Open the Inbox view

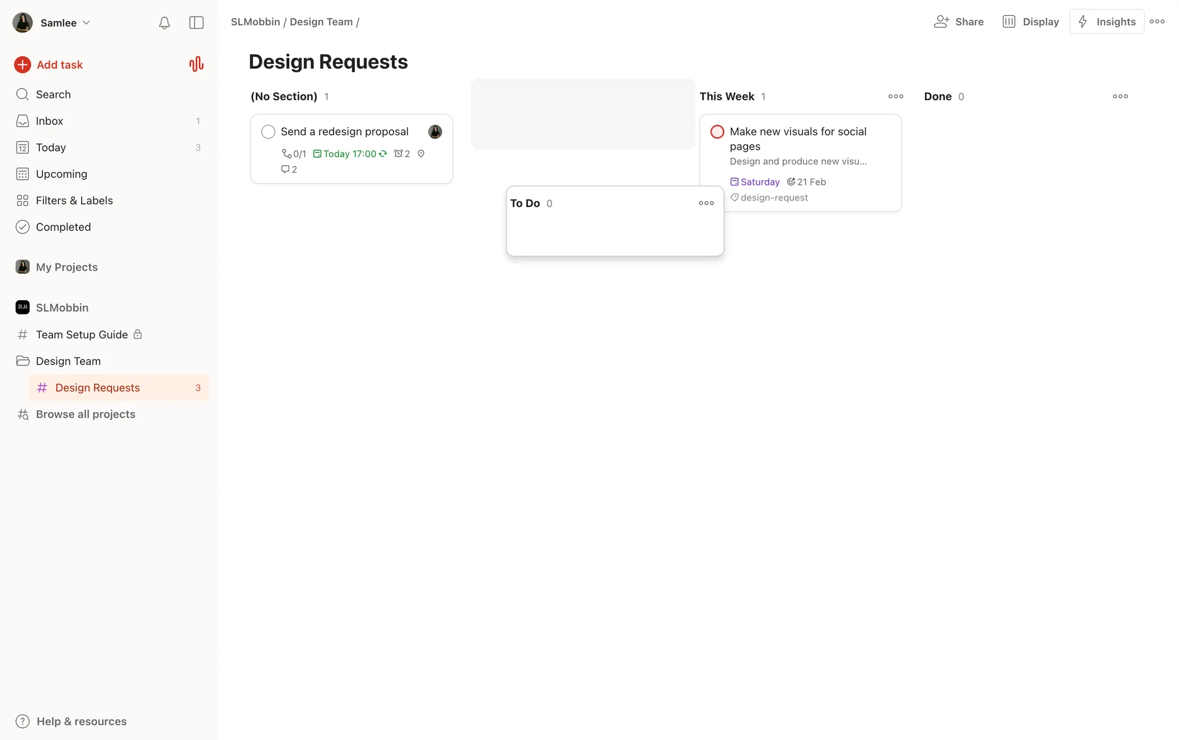pyautogui.click(x=49, y=121)
